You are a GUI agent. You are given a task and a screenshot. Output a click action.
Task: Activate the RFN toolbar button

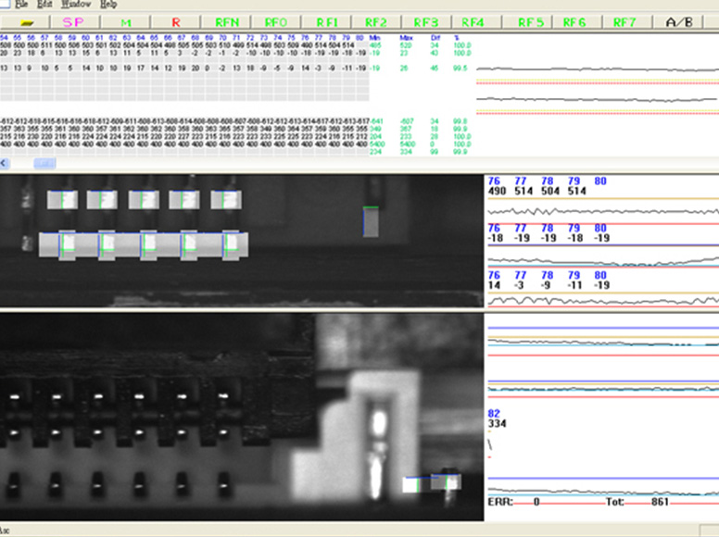tap(226, 20)
